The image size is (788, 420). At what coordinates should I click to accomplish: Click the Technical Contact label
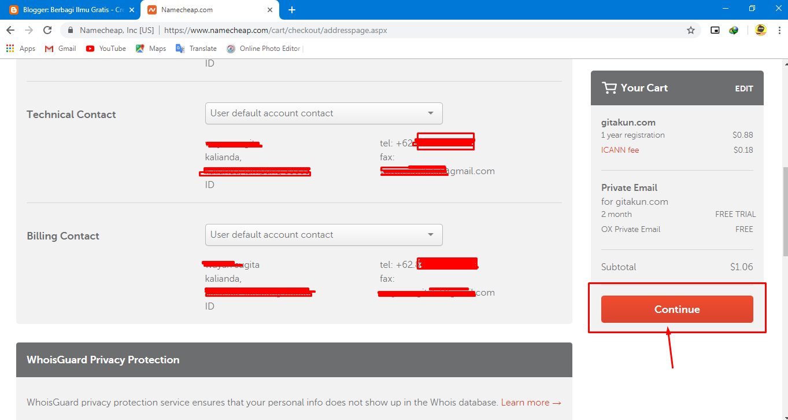pos(71,115)
